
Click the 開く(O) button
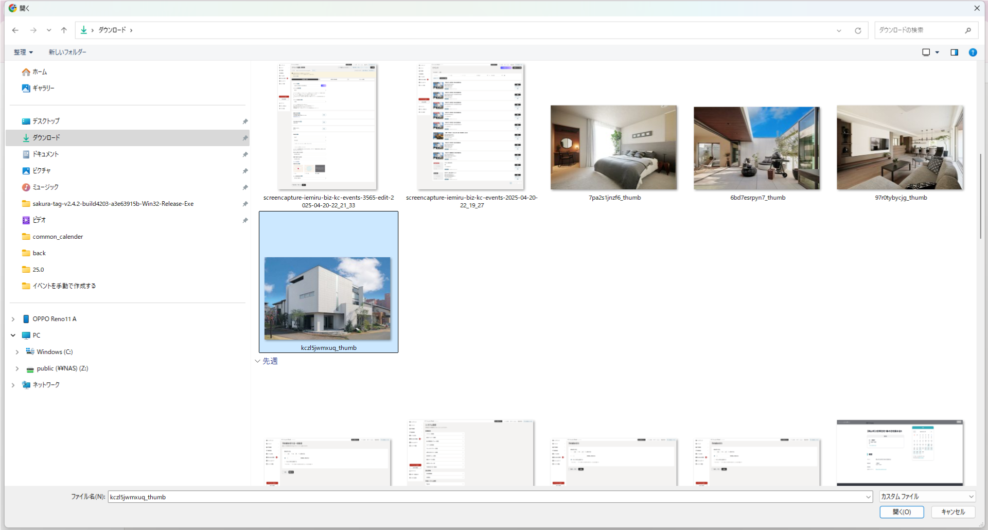902,512
